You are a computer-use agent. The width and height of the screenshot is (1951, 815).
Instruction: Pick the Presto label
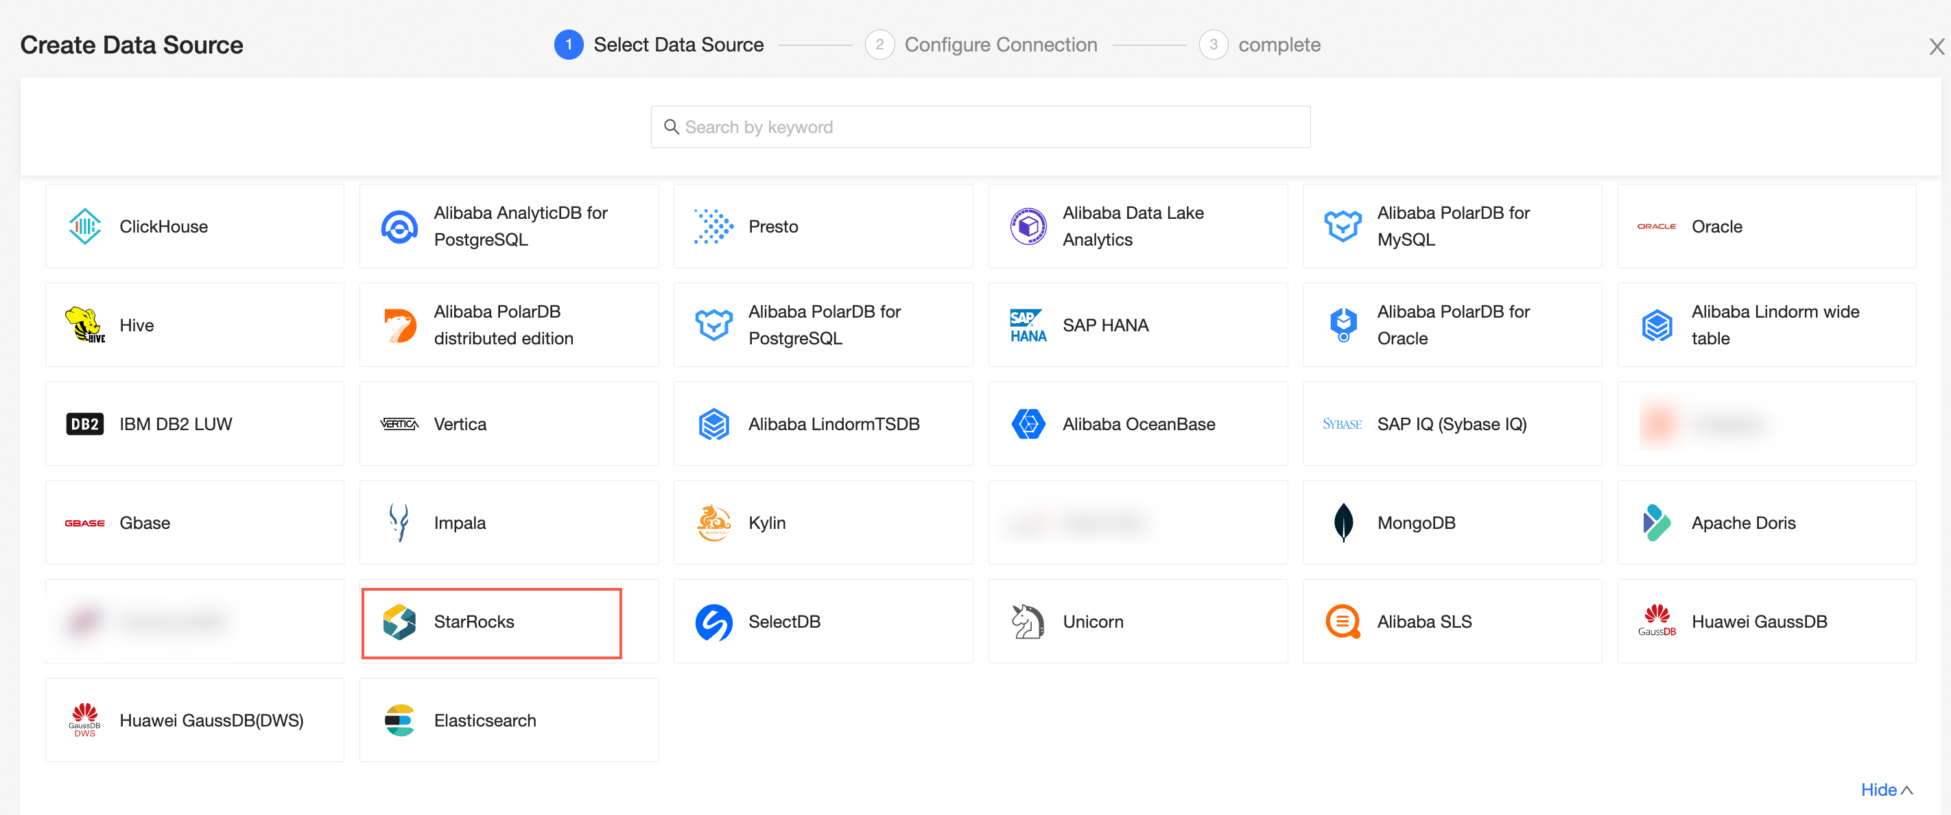773,226
